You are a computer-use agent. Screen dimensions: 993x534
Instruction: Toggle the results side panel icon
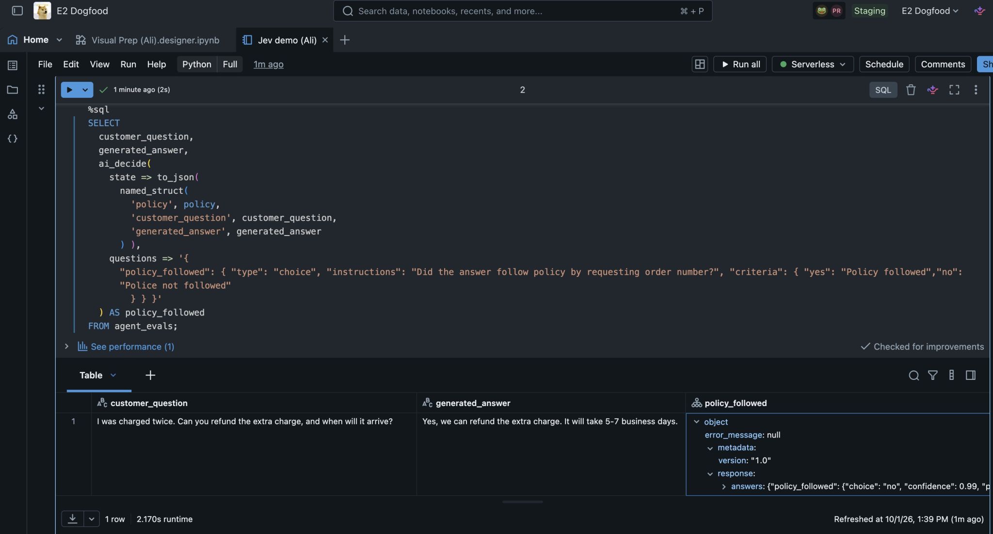coord(970,376)
